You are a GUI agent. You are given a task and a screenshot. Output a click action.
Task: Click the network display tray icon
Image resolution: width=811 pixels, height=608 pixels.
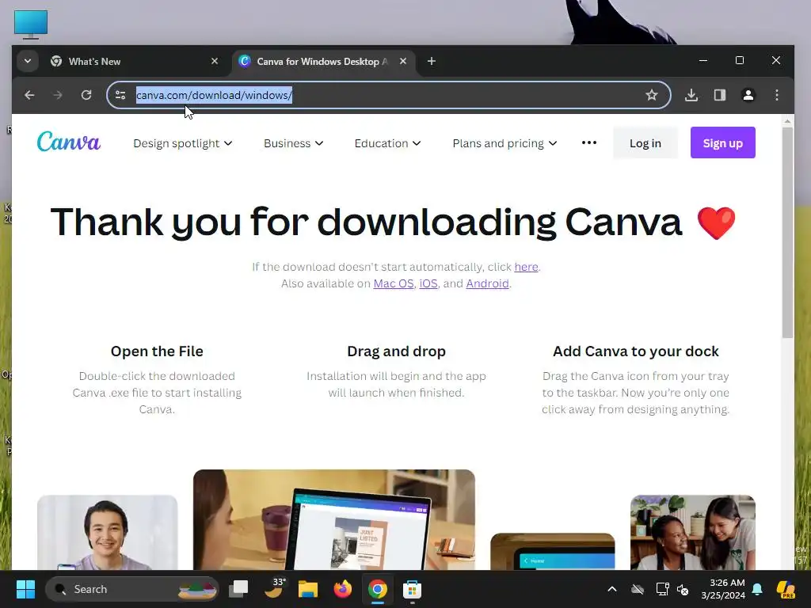(x=662, y=589)
